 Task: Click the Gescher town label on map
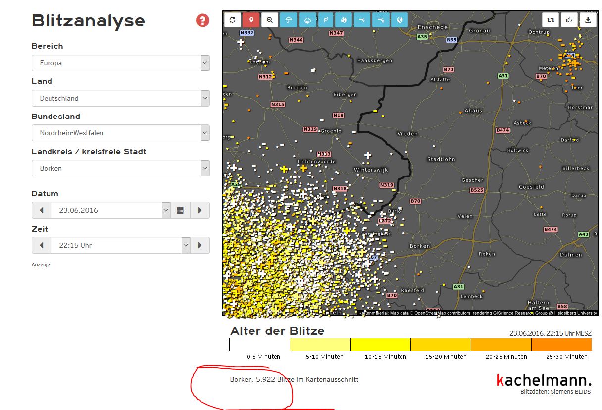point(472,180)
